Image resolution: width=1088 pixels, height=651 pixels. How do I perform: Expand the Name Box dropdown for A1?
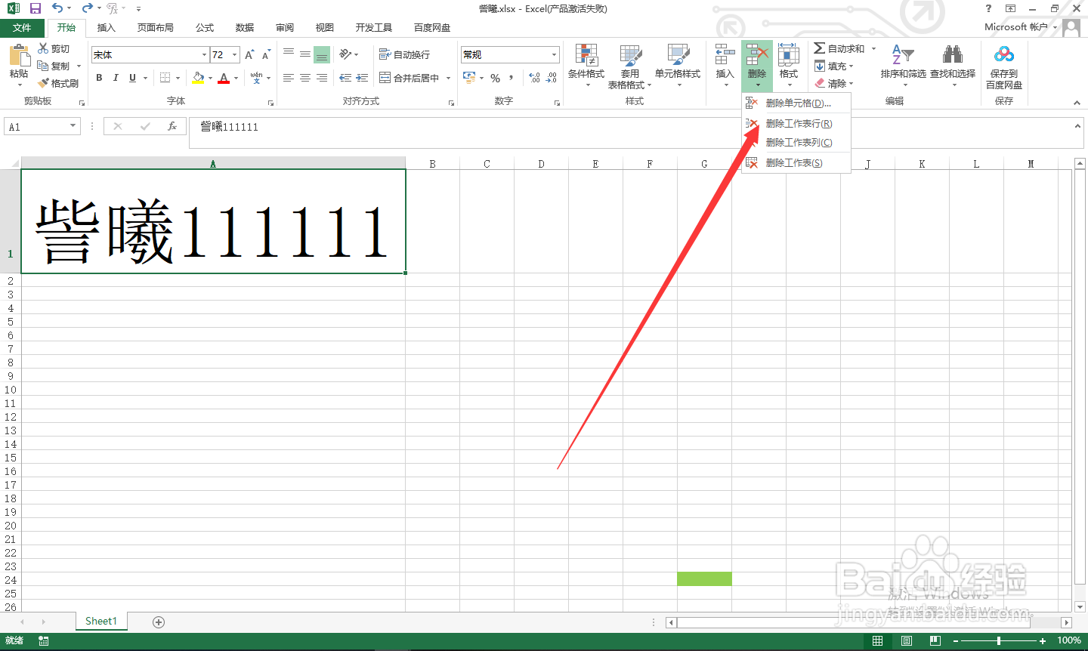[x=73, y=126]
